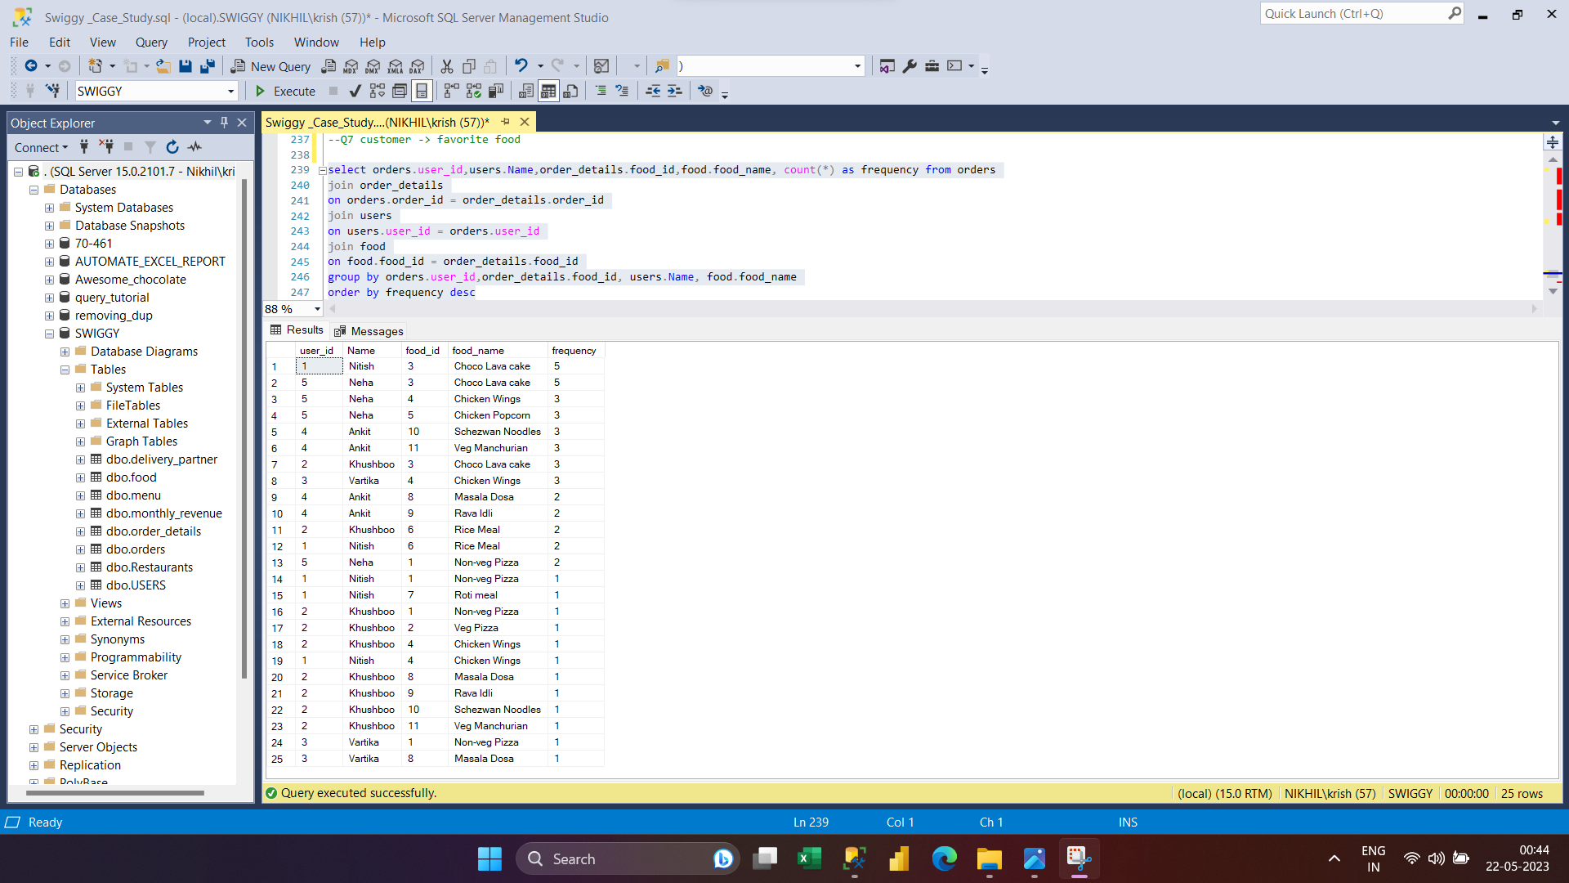This screenshot has width=1569, height=883.
Task: Open the File menu
Action: 19,43
